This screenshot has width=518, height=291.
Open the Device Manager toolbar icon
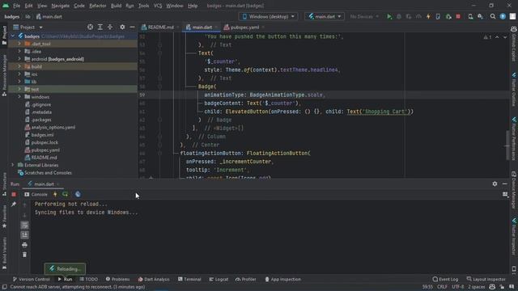(470, 16)
